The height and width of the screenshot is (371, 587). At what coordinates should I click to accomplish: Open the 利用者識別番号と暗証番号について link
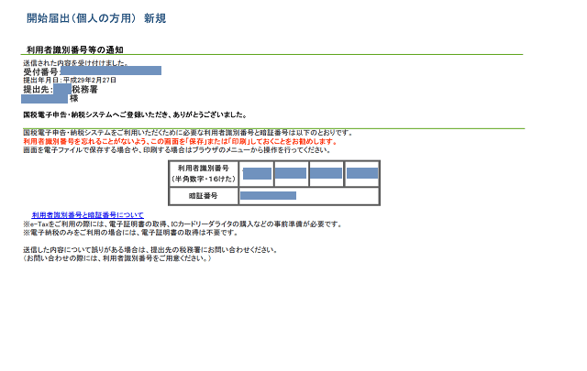tap(87, 215)
